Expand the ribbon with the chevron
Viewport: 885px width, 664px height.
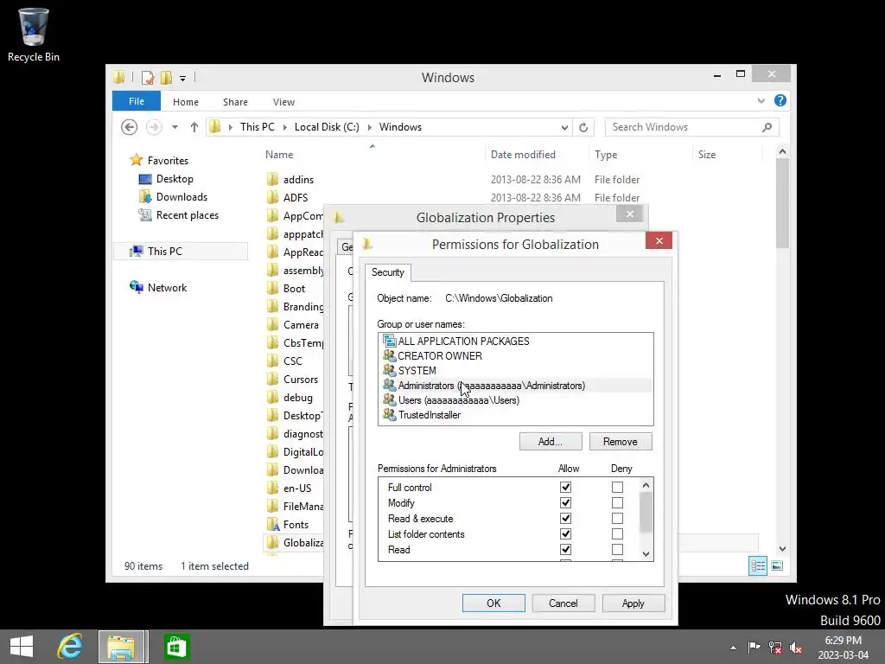pos(761,101)
